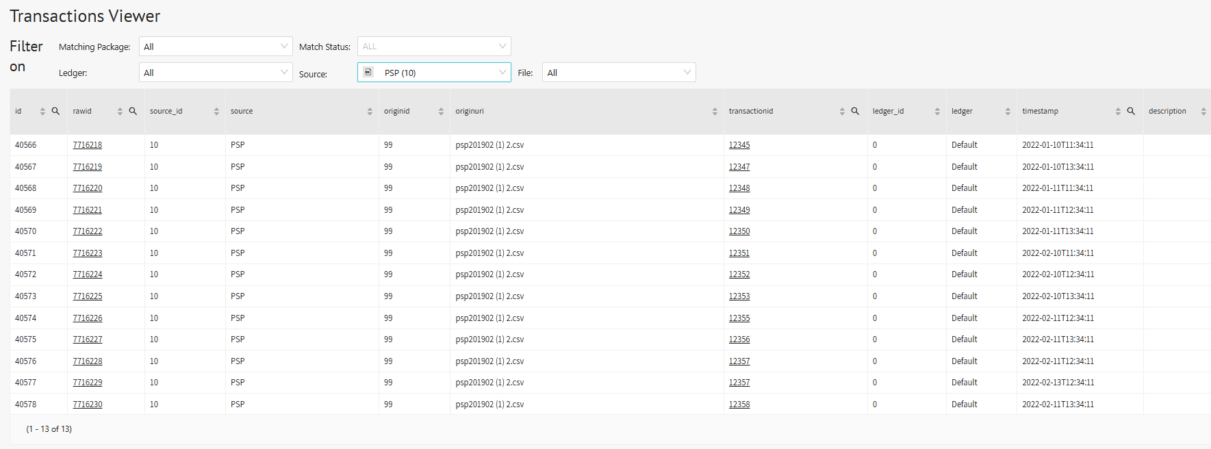Open the rawid column search icon
1211x449 pixels.
pos(133,111)
